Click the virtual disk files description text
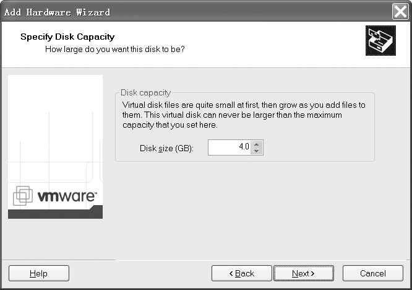Image resolution: width=412 pixels, height=290 pixels. pyautogui.click(x=244, y=115)
